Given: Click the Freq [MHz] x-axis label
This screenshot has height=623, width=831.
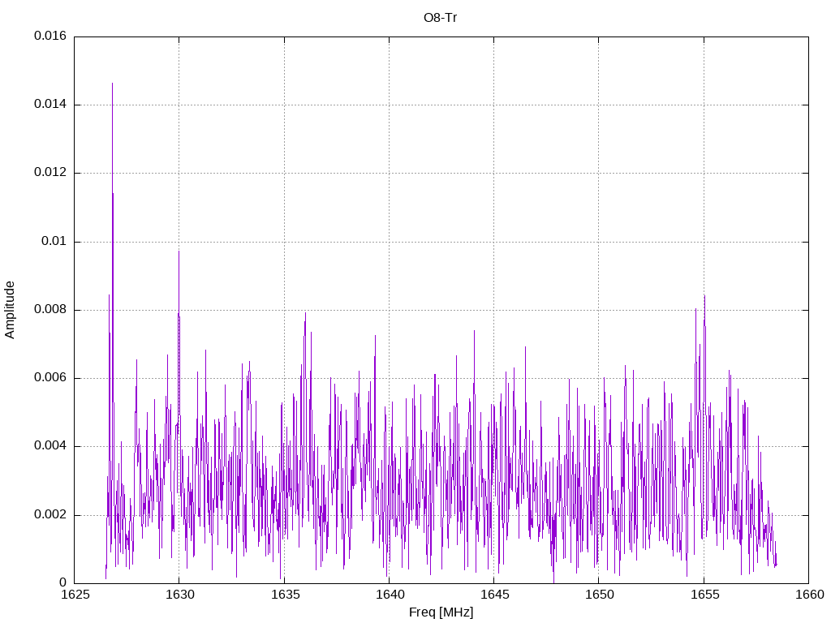Looking at the screenshot, I should tap(441, 612).
